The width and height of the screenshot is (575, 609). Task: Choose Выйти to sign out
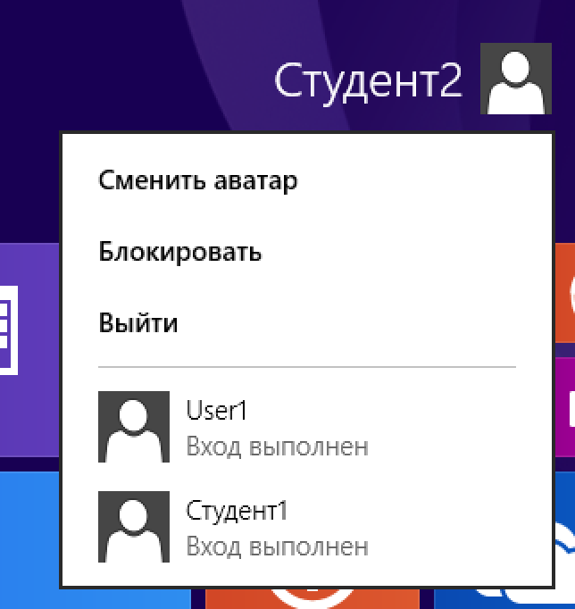(138, 322)
